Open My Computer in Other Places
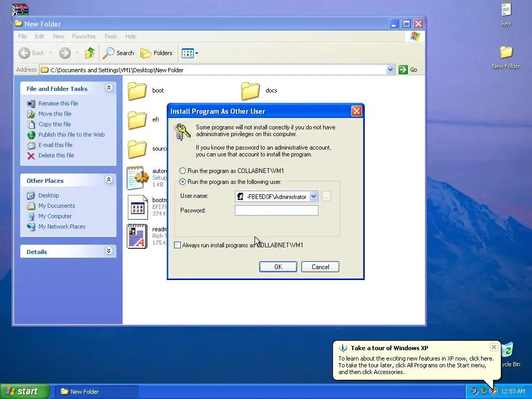 point(55,216)
